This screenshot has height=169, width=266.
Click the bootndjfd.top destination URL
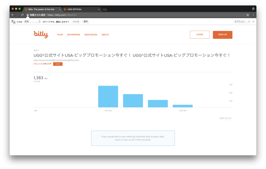(x=56, y=60)
